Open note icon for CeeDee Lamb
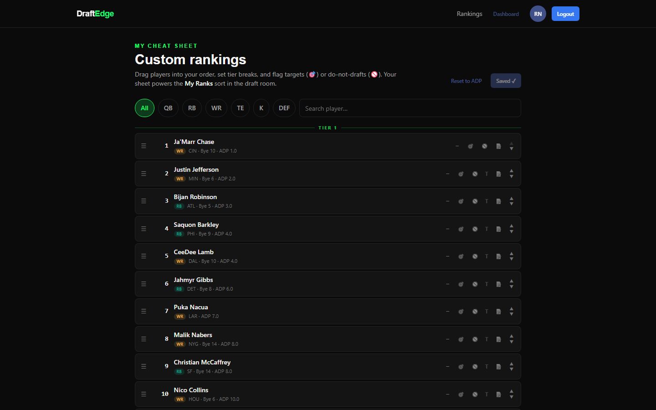Image resolution: width=656 pixels, height=410 pixels. [x=498, y=256]
